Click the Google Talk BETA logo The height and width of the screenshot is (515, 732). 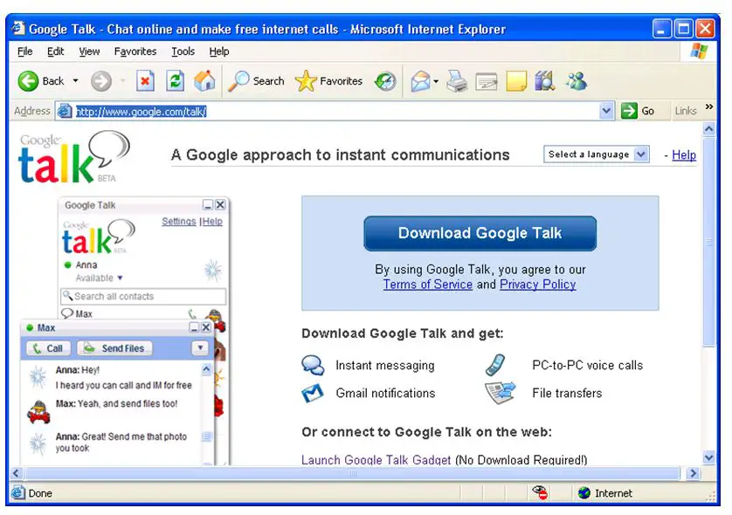73,157
